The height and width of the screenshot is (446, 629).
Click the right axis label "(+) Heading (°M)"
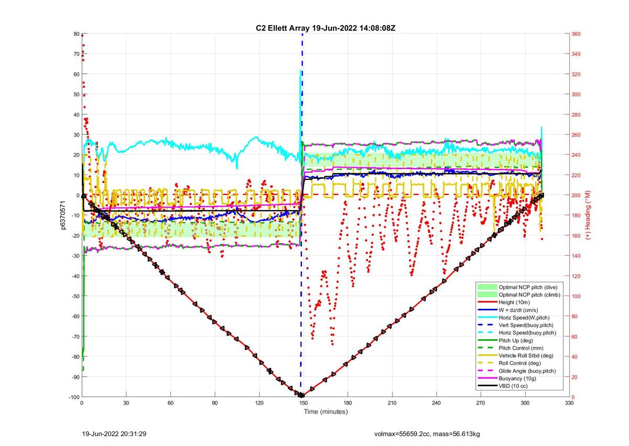588,215
